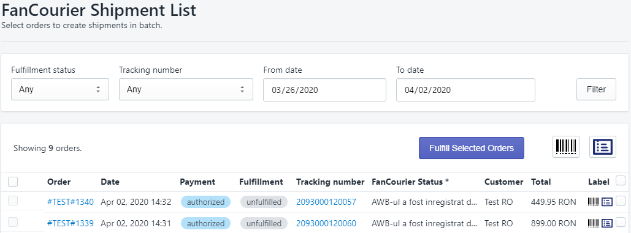Click the Tracking number column header
The height and width of the screenshot is (233, 631).
tap(331, 182)
